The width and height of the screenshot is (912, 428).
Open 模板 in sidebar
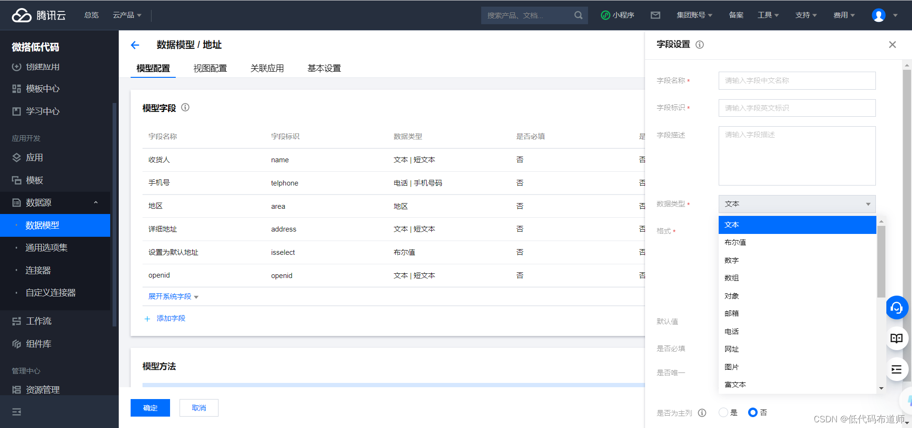pyautogui.click(x=34, y=180)
